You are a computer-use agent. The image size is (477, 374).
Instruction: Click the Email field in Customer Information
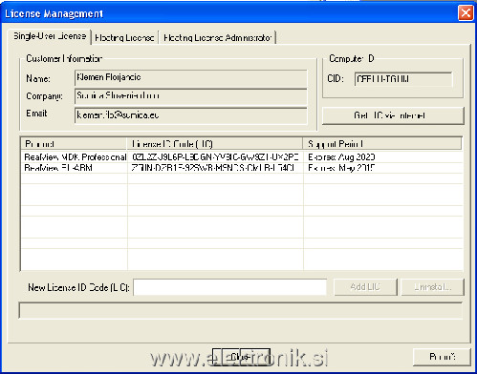[191, 115]
